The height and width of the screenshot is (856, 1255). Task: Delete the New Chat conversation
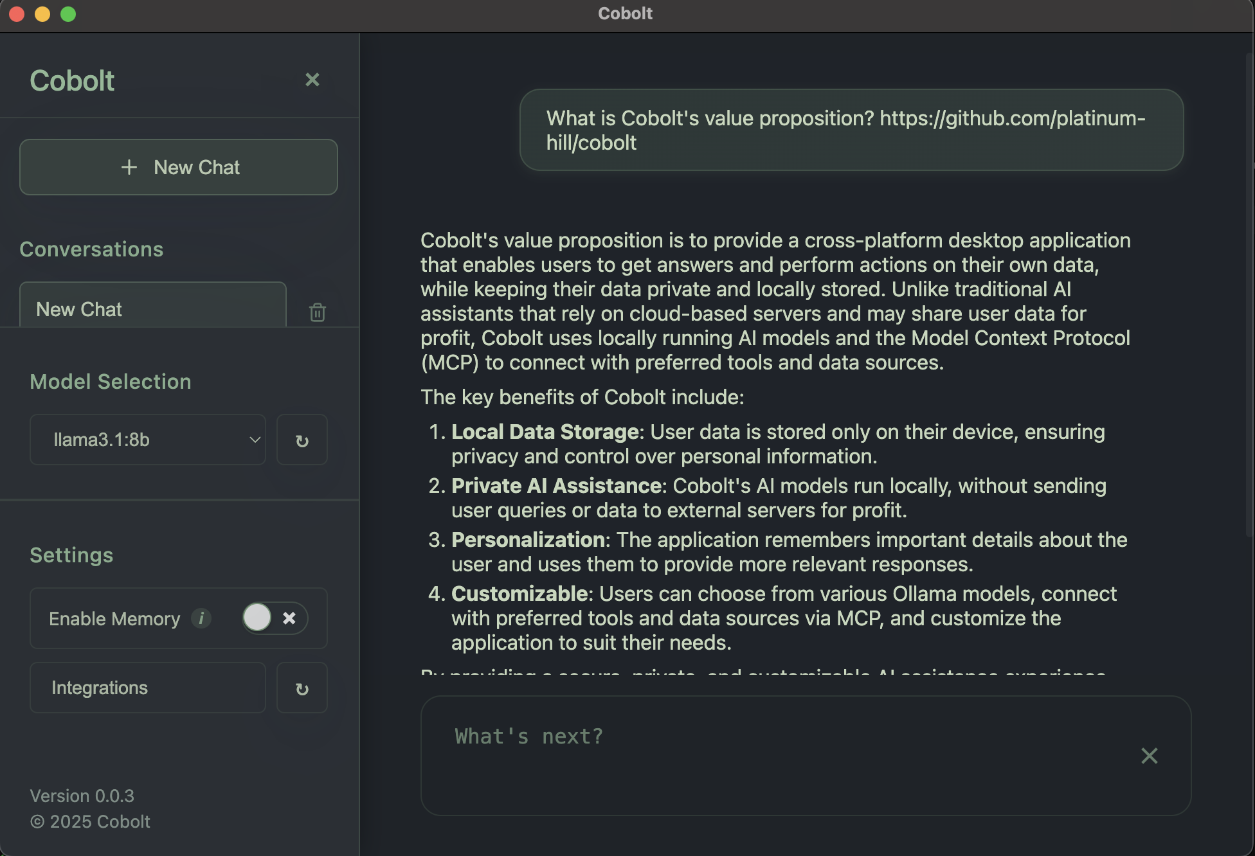click(x=318, y=312)
